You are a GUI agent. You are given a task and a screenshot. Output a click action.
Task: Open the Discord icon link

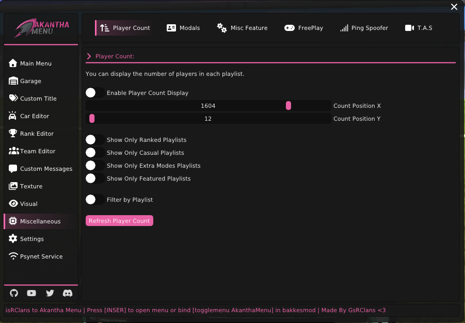click(68, 293)
